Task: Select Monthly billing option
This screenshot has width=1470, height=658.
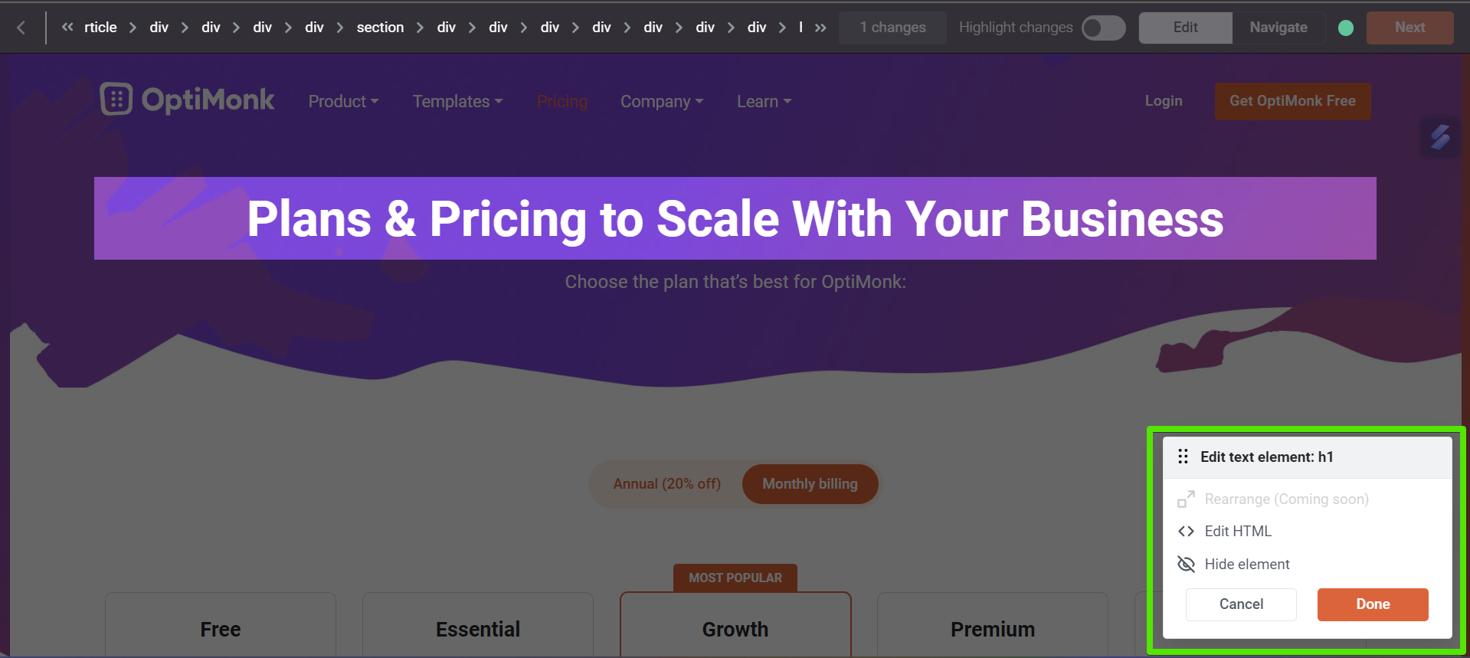Action: (810, 484)
